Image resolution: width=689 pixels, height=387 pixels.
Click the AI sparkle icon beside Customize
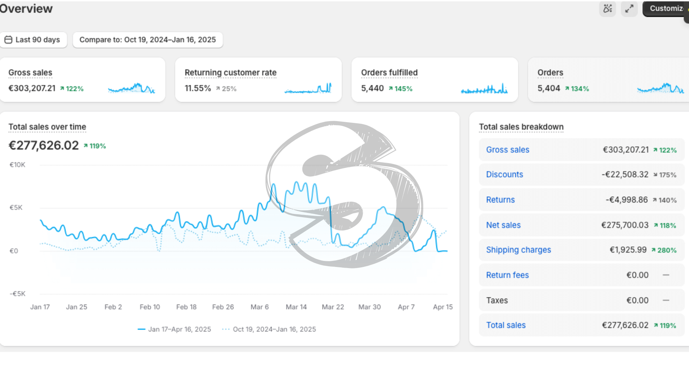[x=608, y=9]
